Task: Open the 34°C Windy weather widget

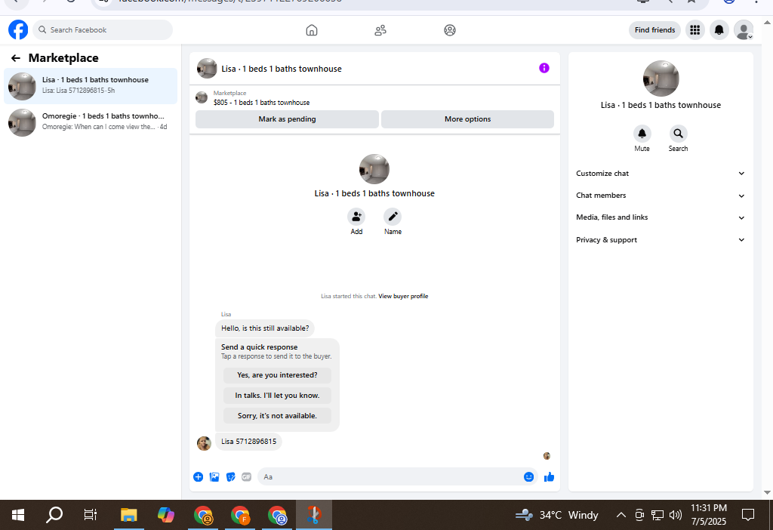Action: (x=557, y=515)
